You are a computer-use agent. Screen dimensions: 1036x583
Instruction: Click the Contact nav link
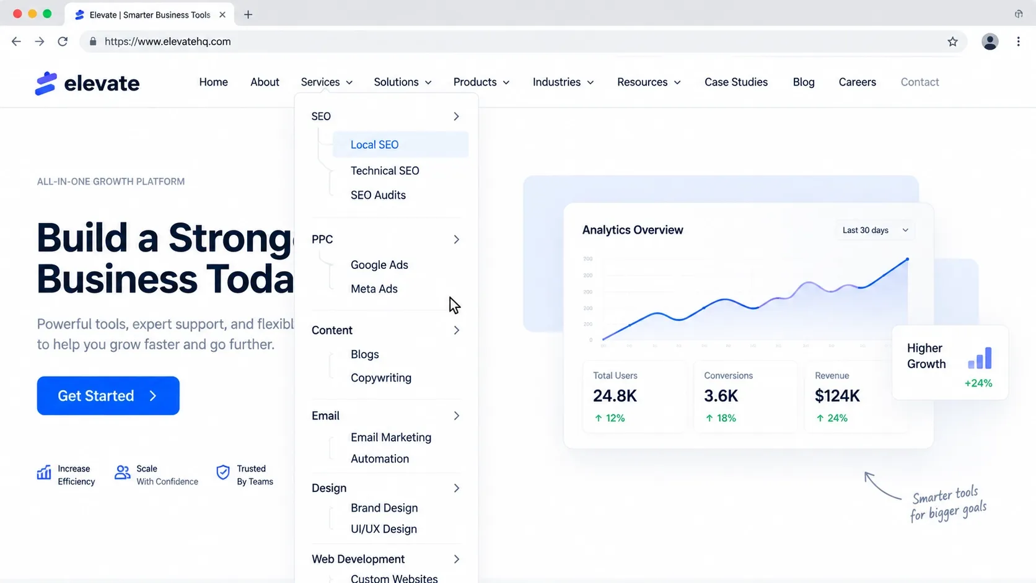[x=920, y=82]
